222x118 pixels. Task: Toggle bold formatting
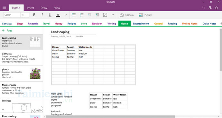34,15
